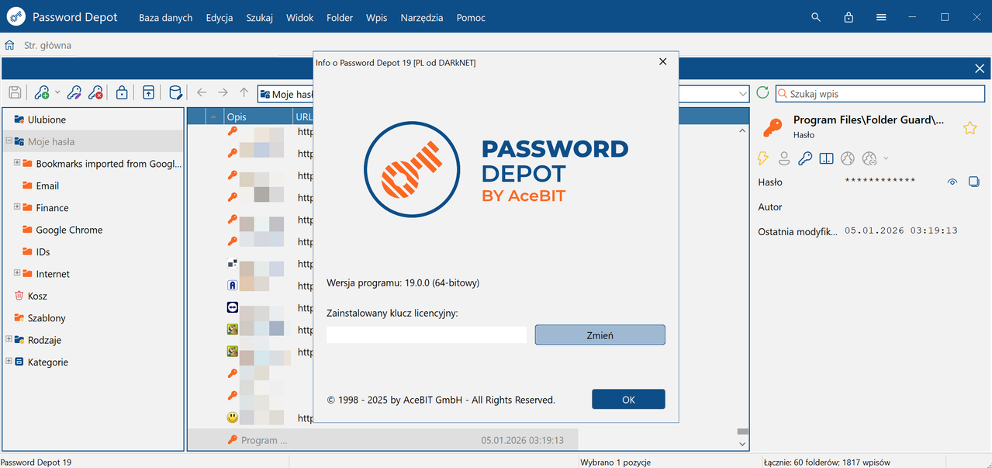Click the Opis column header
The width and height of the screenshot is (992, 468).
258,116
